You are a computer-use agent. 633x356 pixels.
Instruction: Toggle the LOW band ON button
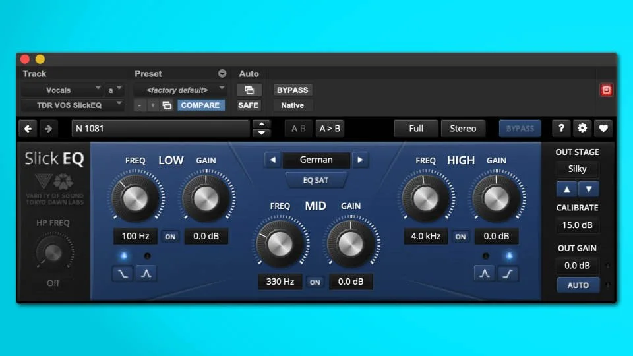pos(170,237)
